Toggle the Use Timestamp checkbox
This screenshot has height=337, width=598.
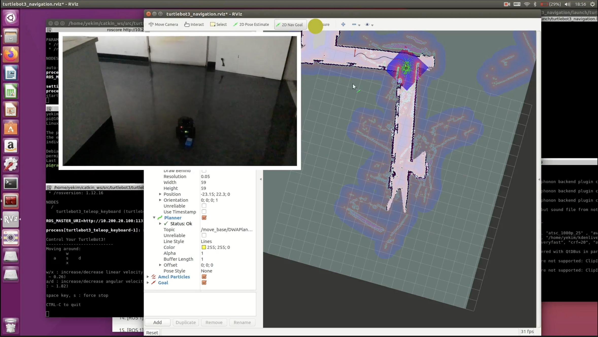(204, 212)
